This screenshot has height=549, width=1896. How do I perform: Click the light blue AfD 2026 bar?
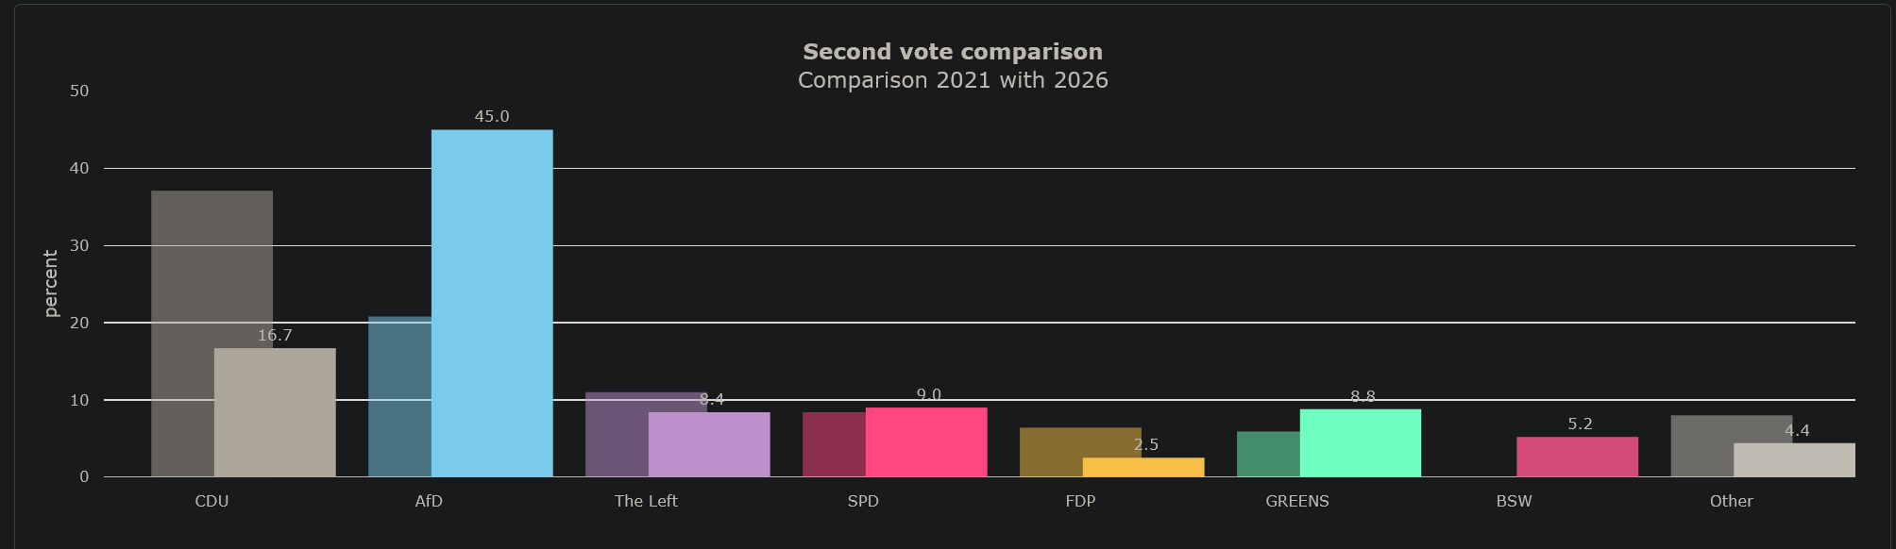click(x=492, y=303)
